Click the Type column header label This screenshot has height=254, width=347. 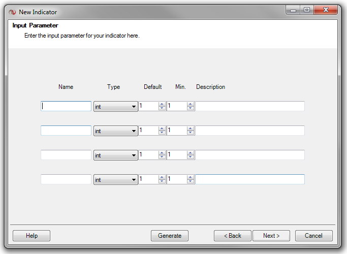[113, 87]
